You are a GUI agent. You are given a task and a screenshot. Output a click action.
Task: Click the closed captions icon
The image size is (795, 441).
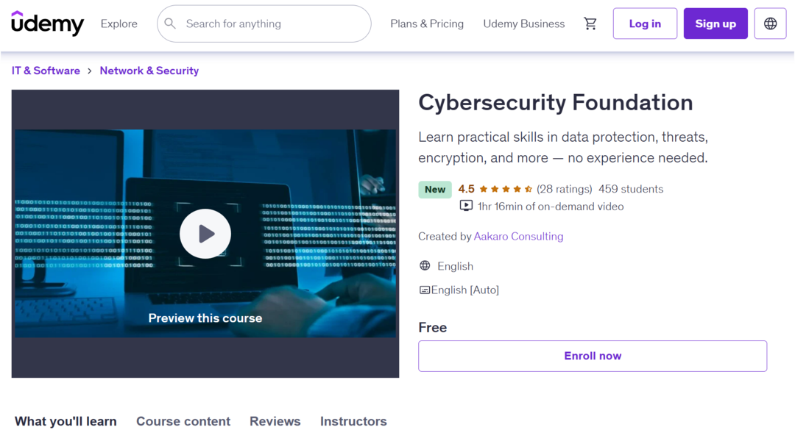pyautogui.click(x=425, y=290)
